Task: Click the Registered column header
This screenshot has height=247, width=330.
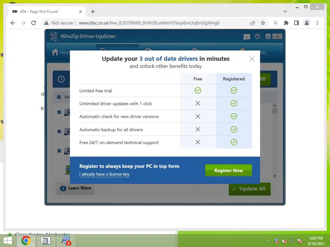Action: pyautogui.click(x=234, y=79)
